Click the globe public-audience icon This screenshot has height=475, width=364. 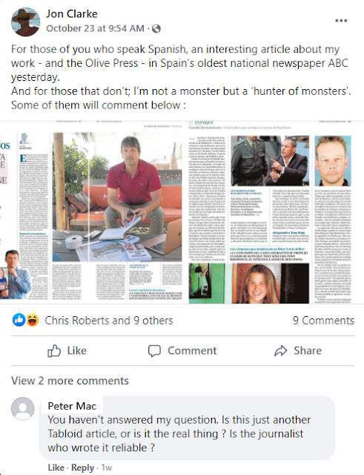pyautogui.click(x=156, y=29)
